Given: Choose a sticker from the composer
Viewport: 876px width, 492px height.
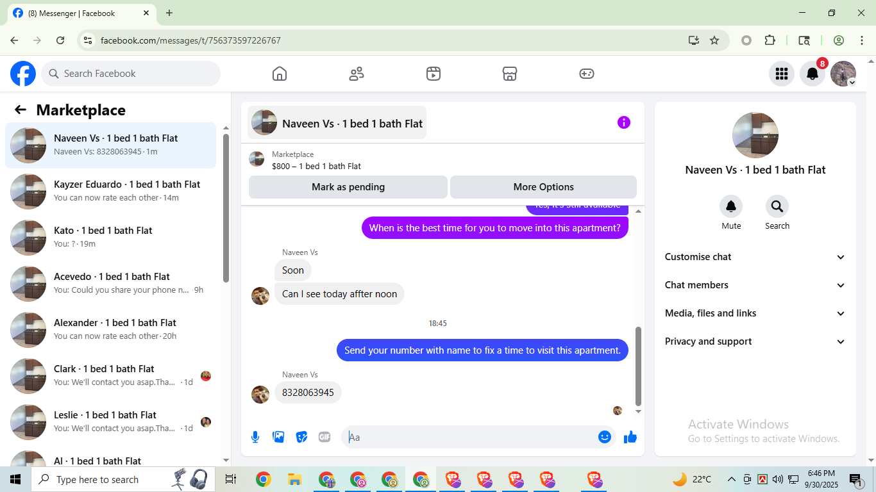Looking at the screenshot, I should (301, 437).
